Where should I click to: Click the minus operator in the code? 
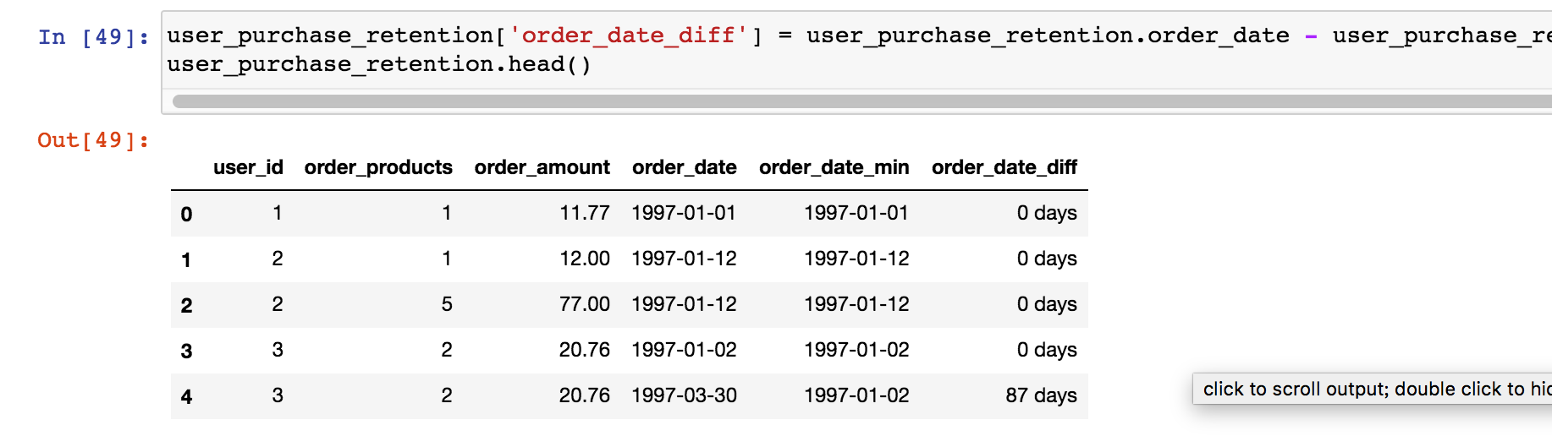coord(1311,36)
